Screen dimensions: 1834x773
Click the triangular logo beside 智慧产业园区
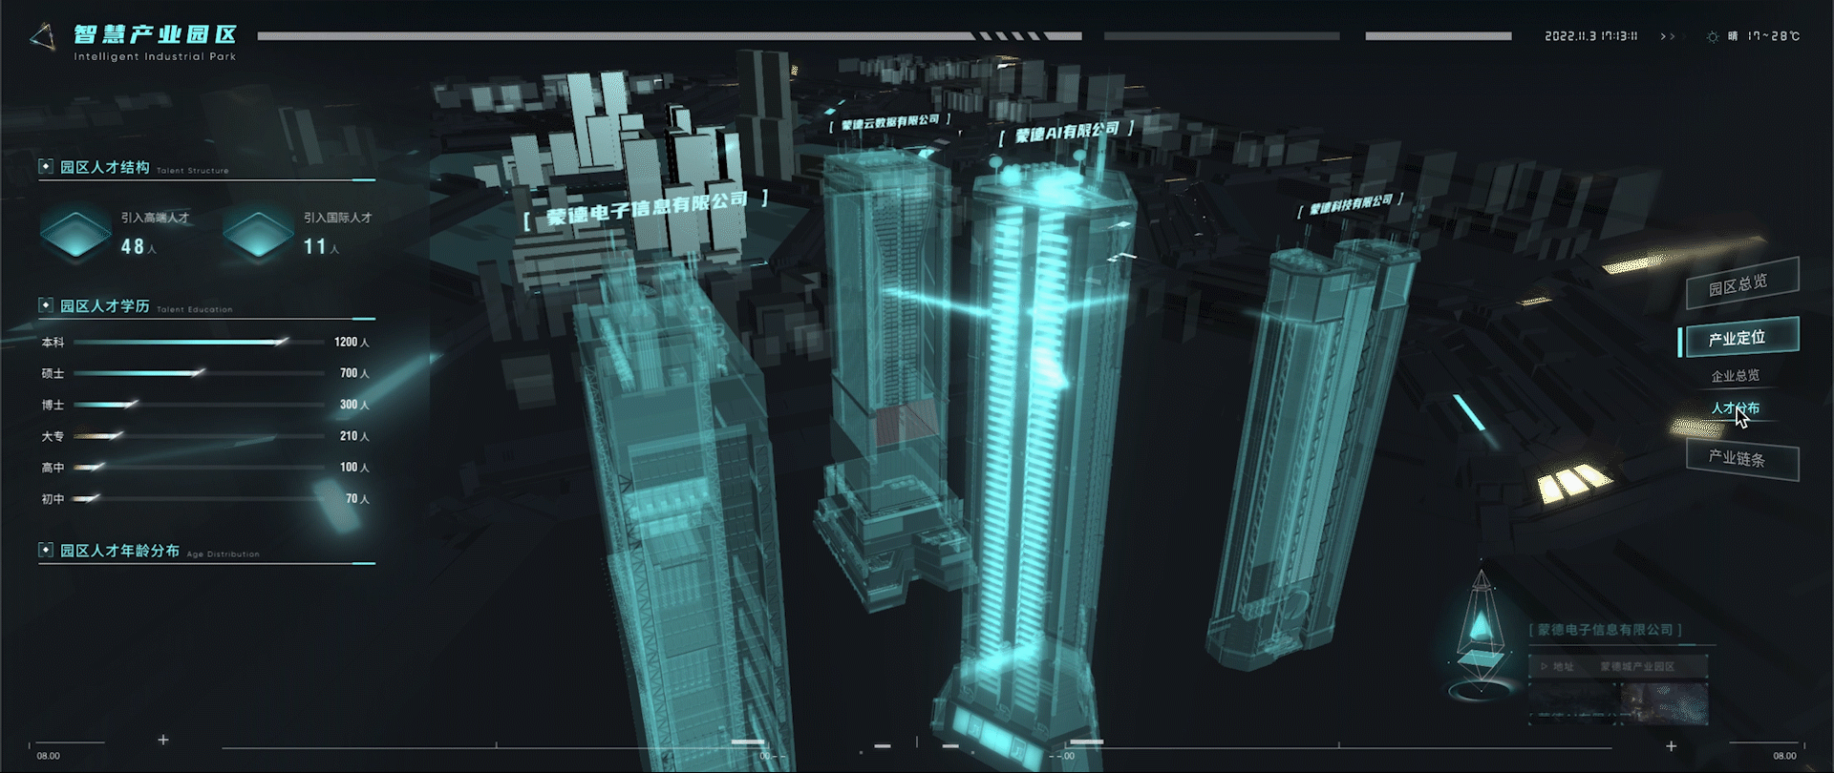pos(42,37)
